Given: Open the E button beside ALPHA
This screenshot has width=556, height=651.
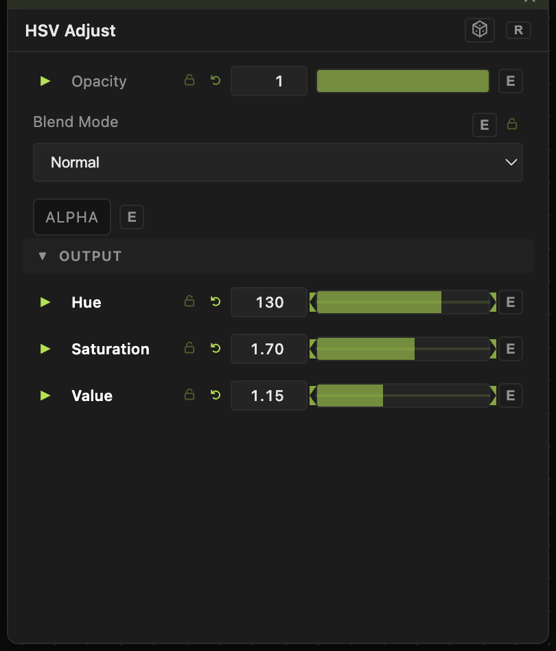Looking at the screenshot, I should coord(132,217).
